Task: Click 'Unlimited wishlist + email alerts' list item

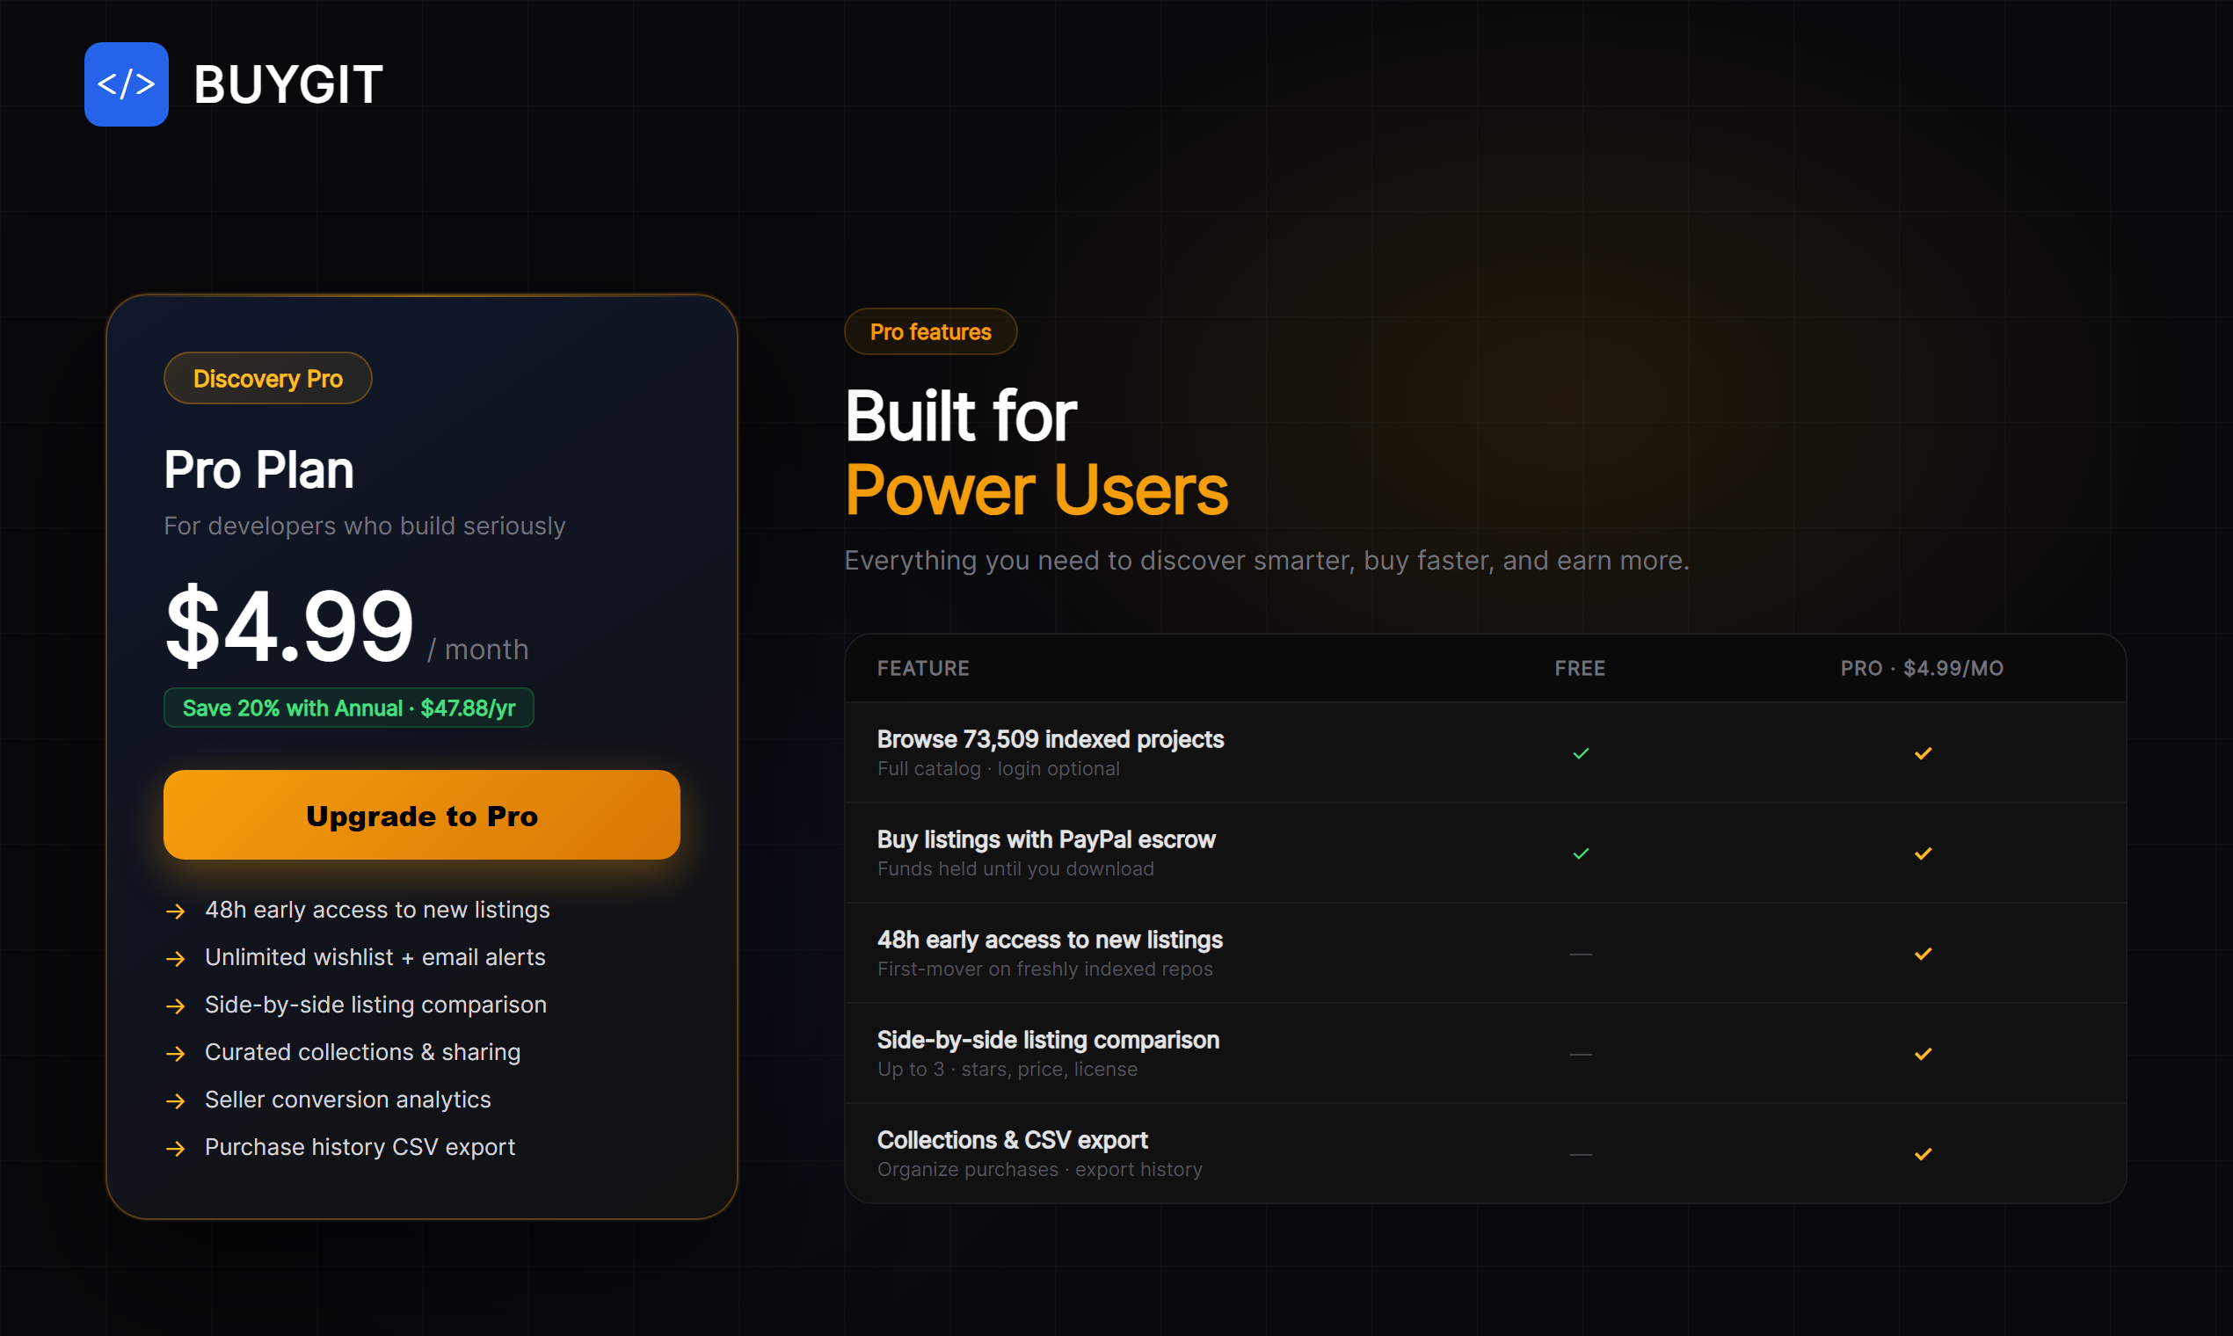Action: pyautogui.click(x=375, y=958)
